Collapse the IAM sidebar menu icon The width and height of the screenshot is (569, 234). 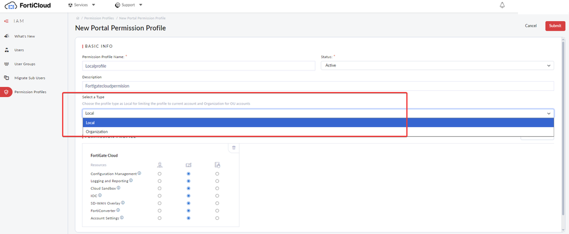pyautogui.click(x=6, y=22)
